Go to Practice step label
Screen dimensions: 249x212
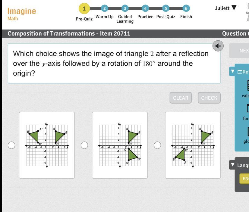[145, 17]
